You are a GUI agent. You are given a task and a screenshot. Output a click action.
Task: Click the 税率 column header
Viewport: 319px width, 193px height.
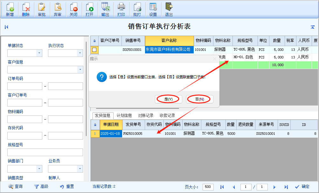point(290,41)
